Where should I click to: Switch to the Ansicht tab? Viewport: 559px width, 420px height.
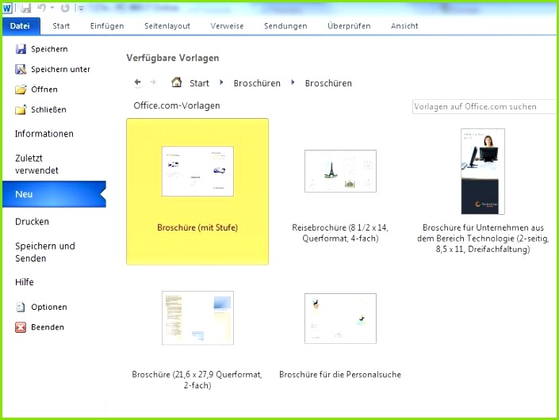404,26
